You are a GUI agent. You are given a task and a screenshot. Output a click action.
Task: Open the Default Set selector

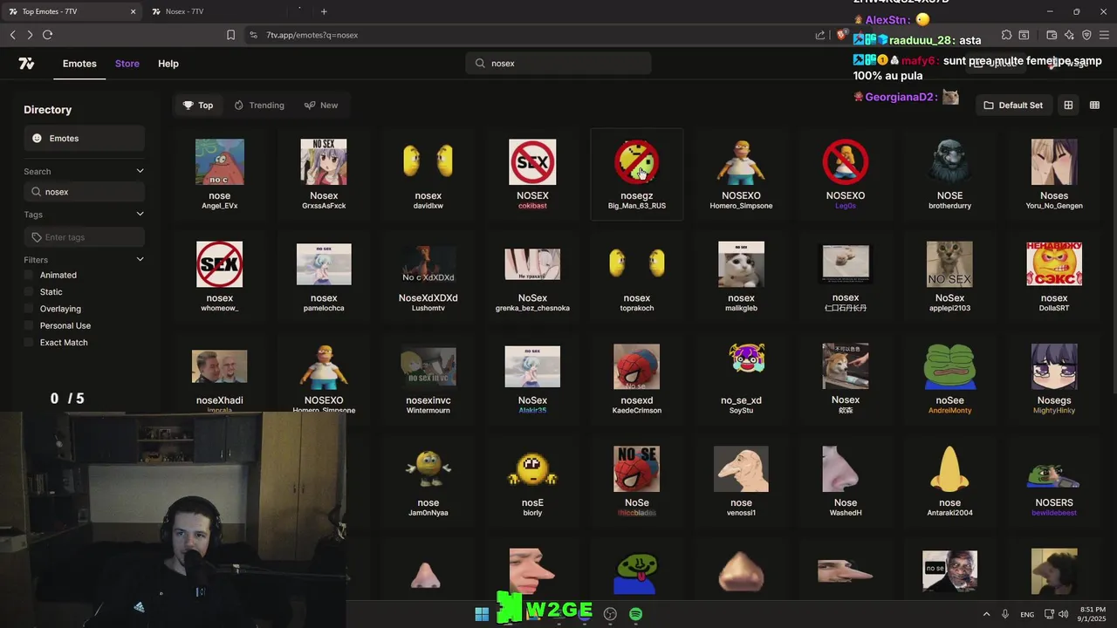coord(1013,105)
